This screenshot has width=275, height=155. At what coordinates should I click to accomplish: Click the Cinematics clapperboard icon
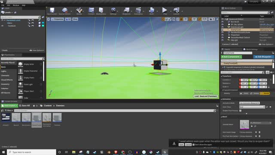tap(138, 10)
